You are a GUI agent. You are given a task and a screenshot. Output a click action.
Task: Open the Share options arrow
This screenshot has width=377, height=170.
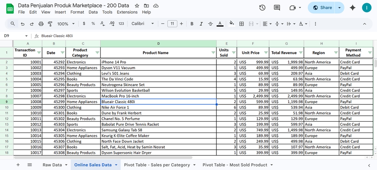point(339,8)
